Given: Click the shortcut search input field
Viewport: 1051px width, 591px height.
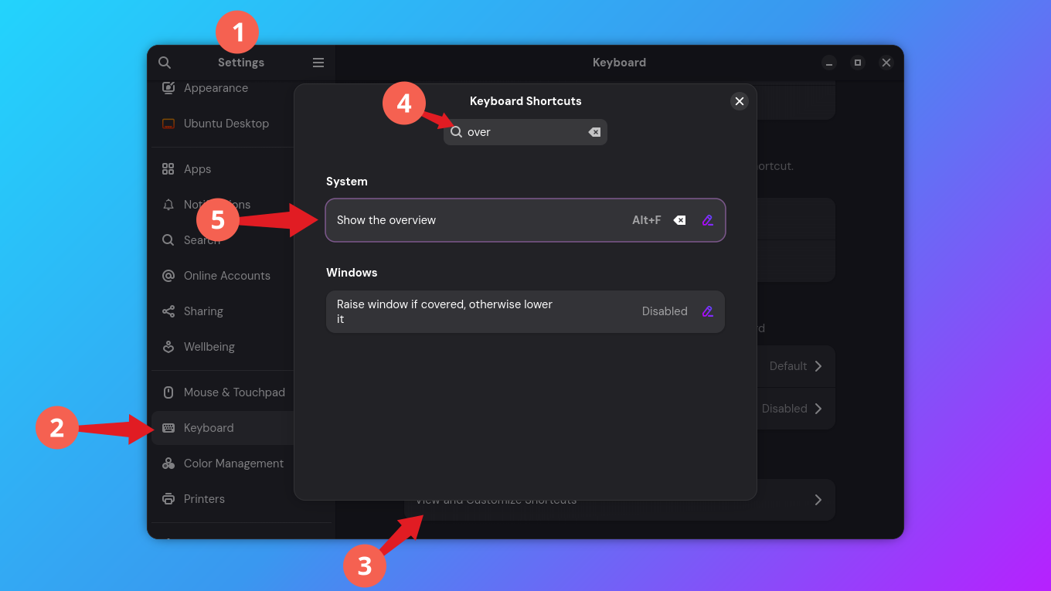Looking at the screenshot, I should (522, 132).
